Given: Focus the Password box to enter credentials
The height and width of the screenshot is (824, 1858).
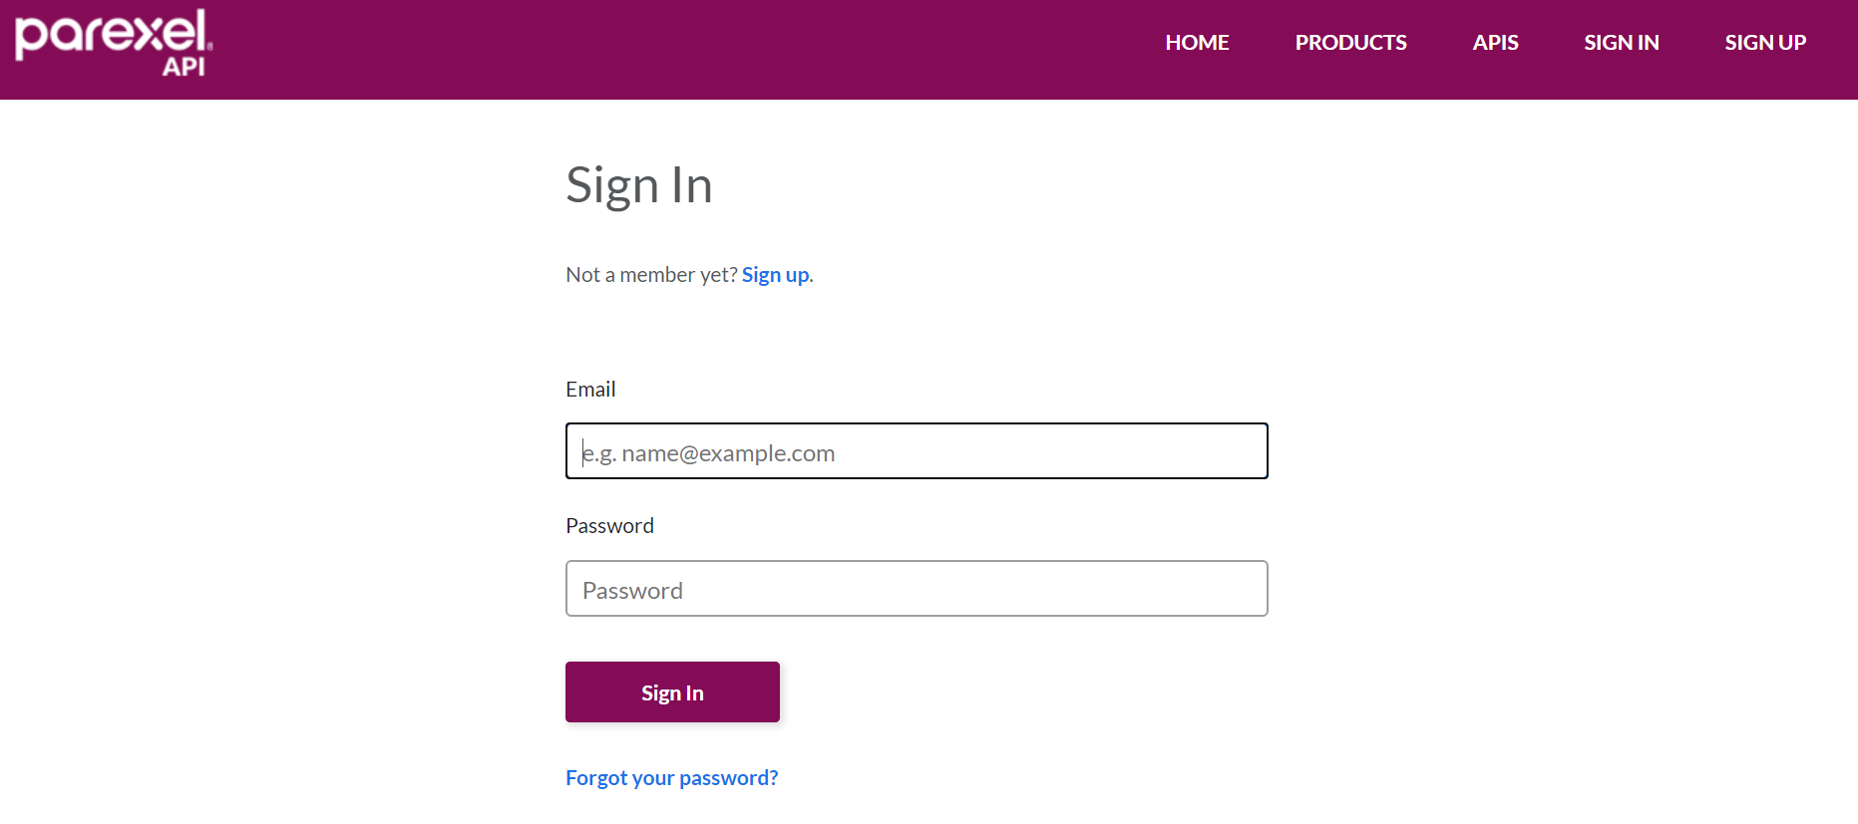Looking at the screenshot, I should click(x=916, y=589).
